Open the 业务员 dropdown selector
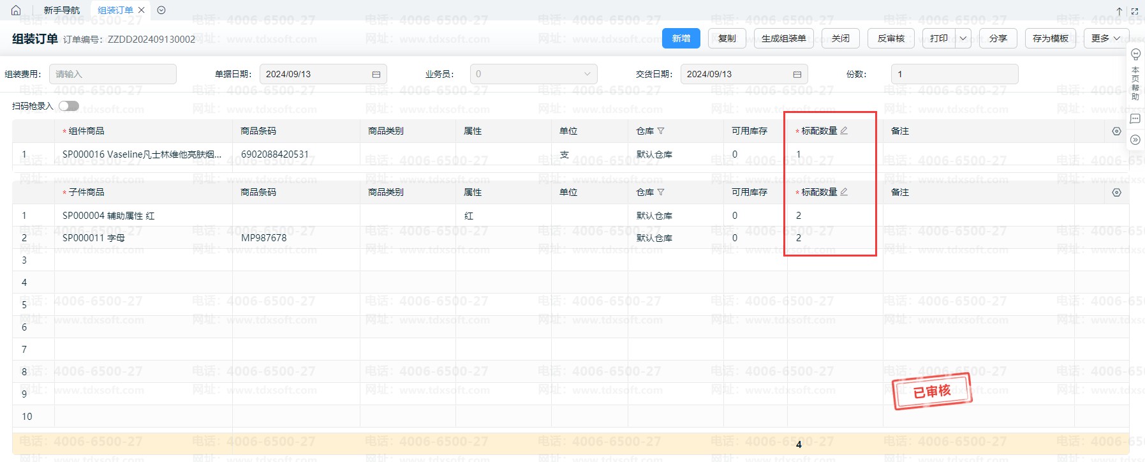1145x462 pixels. 533,74
